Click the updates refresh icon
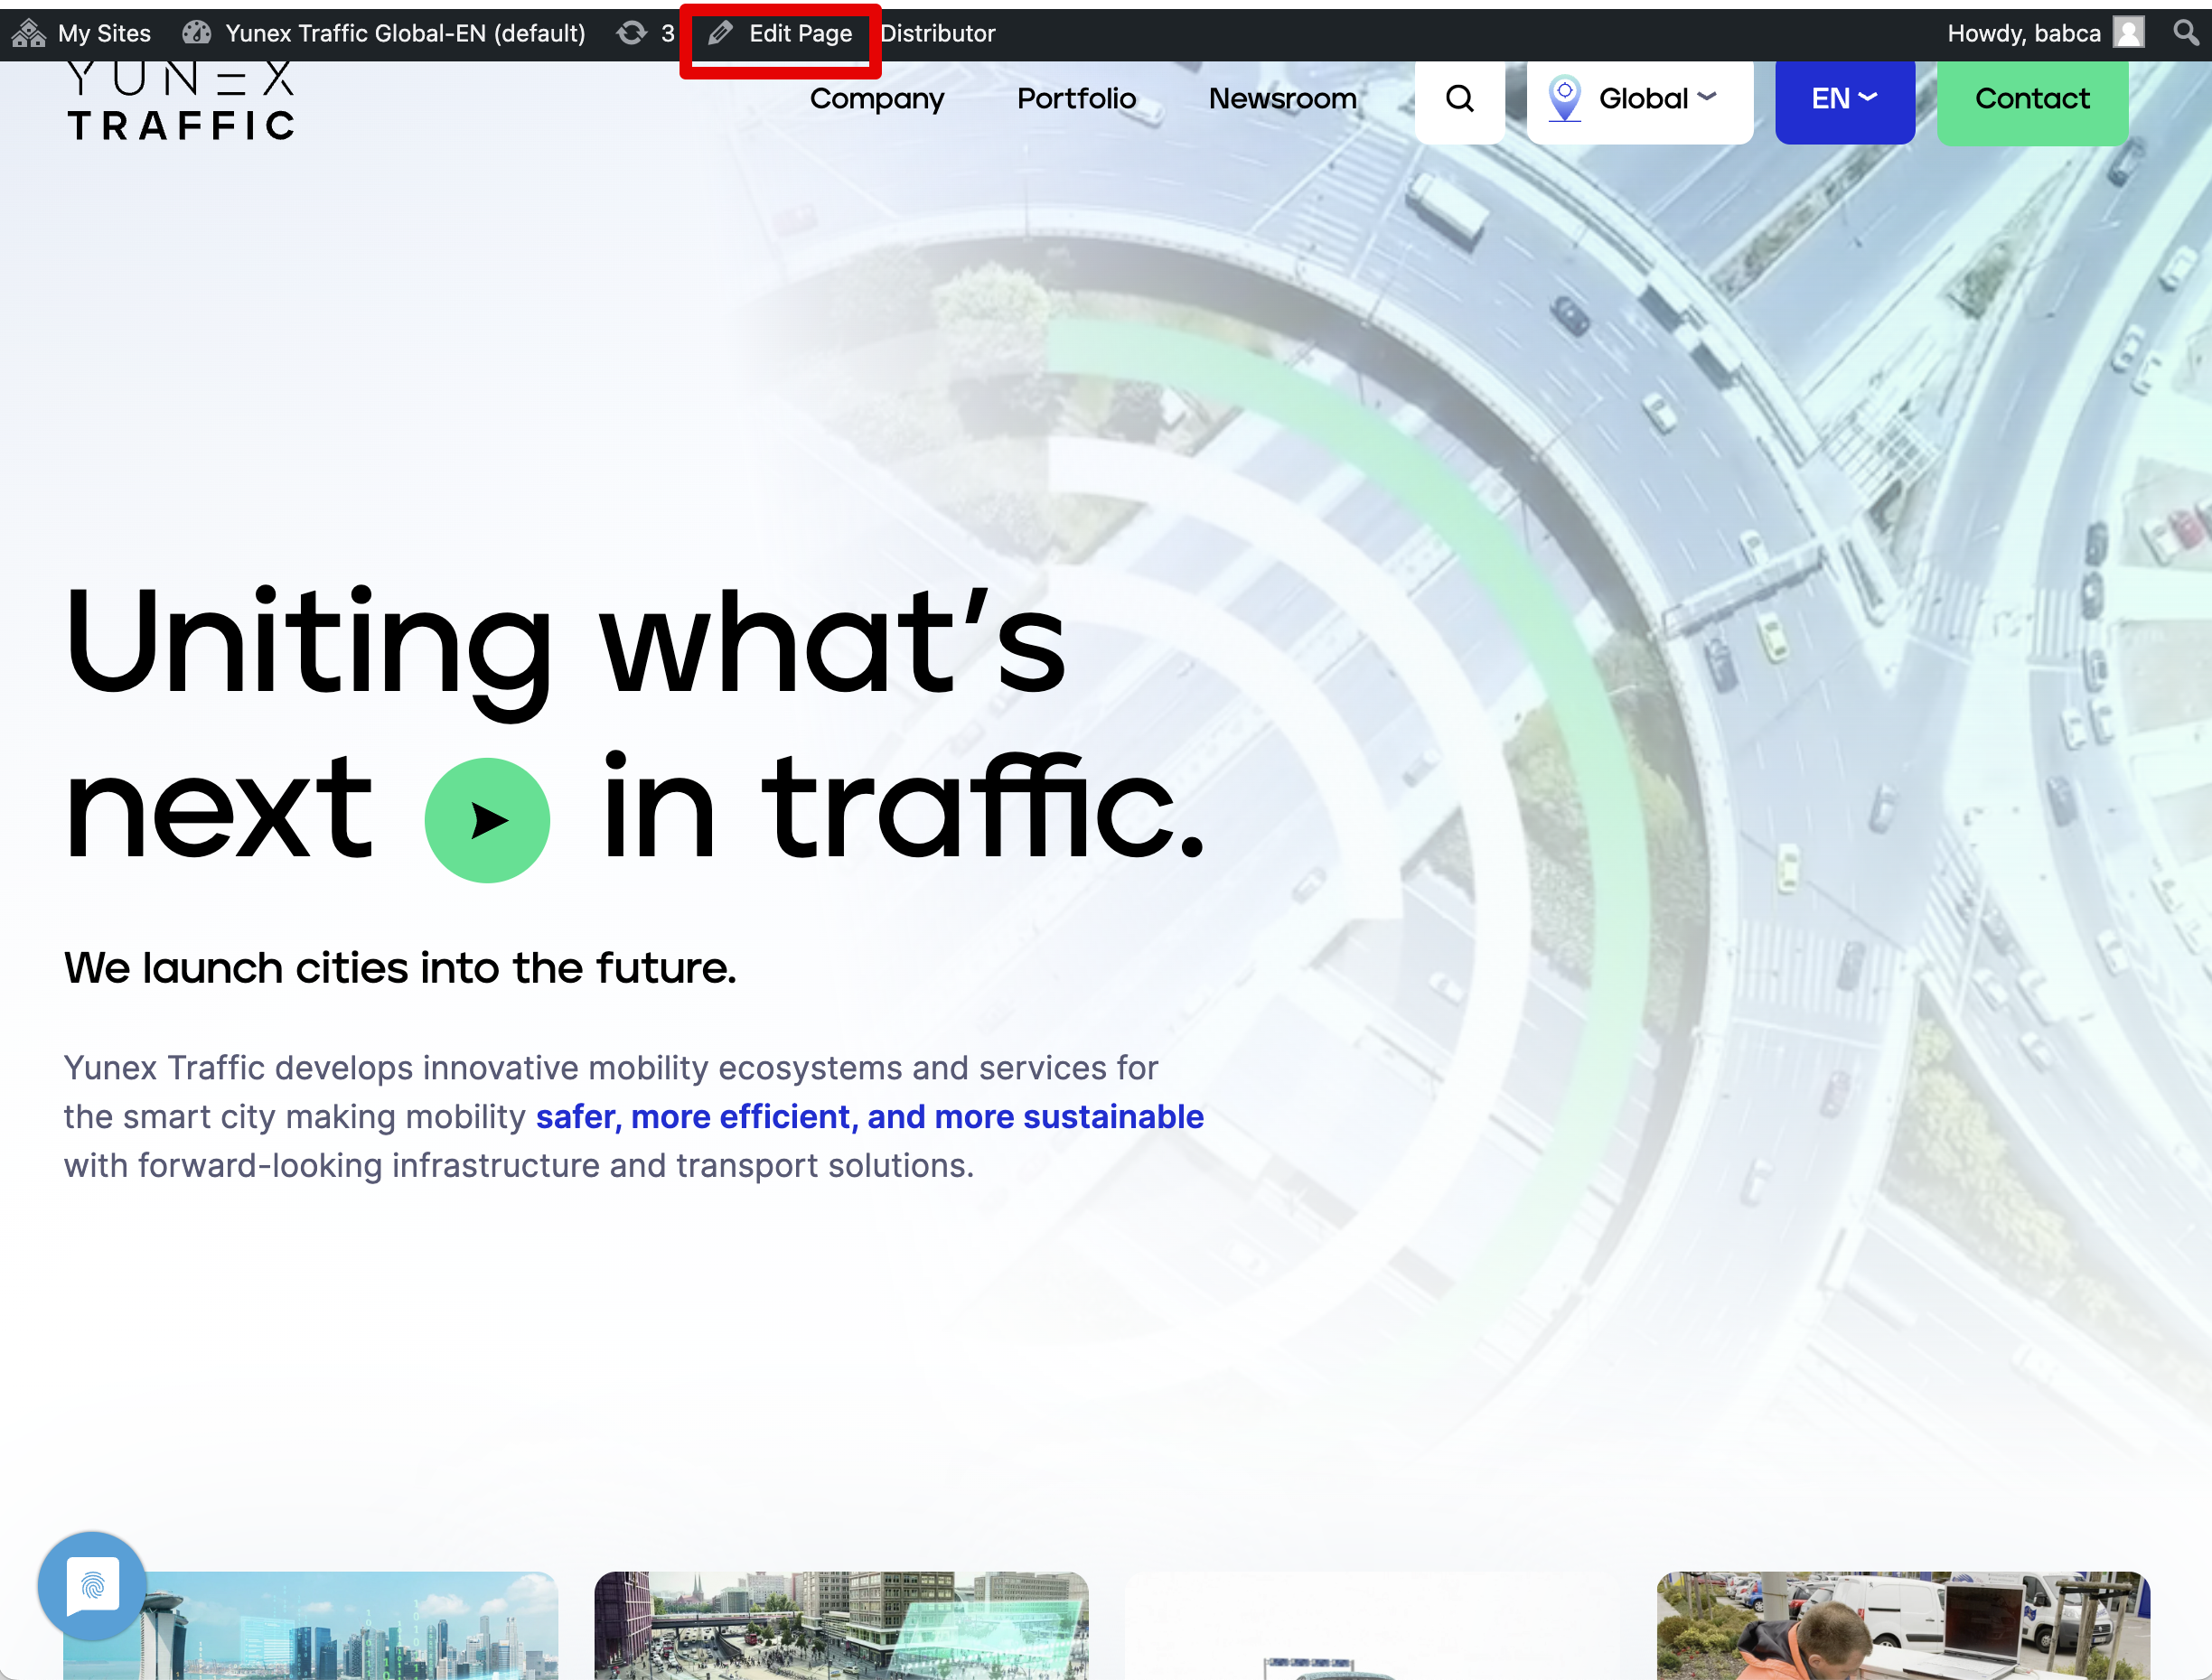 (632, 33)
